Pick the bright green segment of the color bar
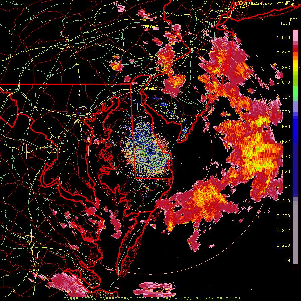Image resolution: width=301 pixels, height=301 pixels. pyautogui.click(x=295, y=91)
